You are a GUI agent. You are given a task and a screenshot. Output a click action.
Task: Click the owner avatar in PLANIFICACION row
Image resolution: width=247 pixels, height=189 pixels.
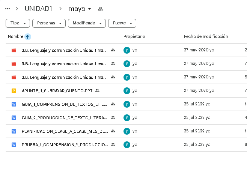[x=127, y=131]
